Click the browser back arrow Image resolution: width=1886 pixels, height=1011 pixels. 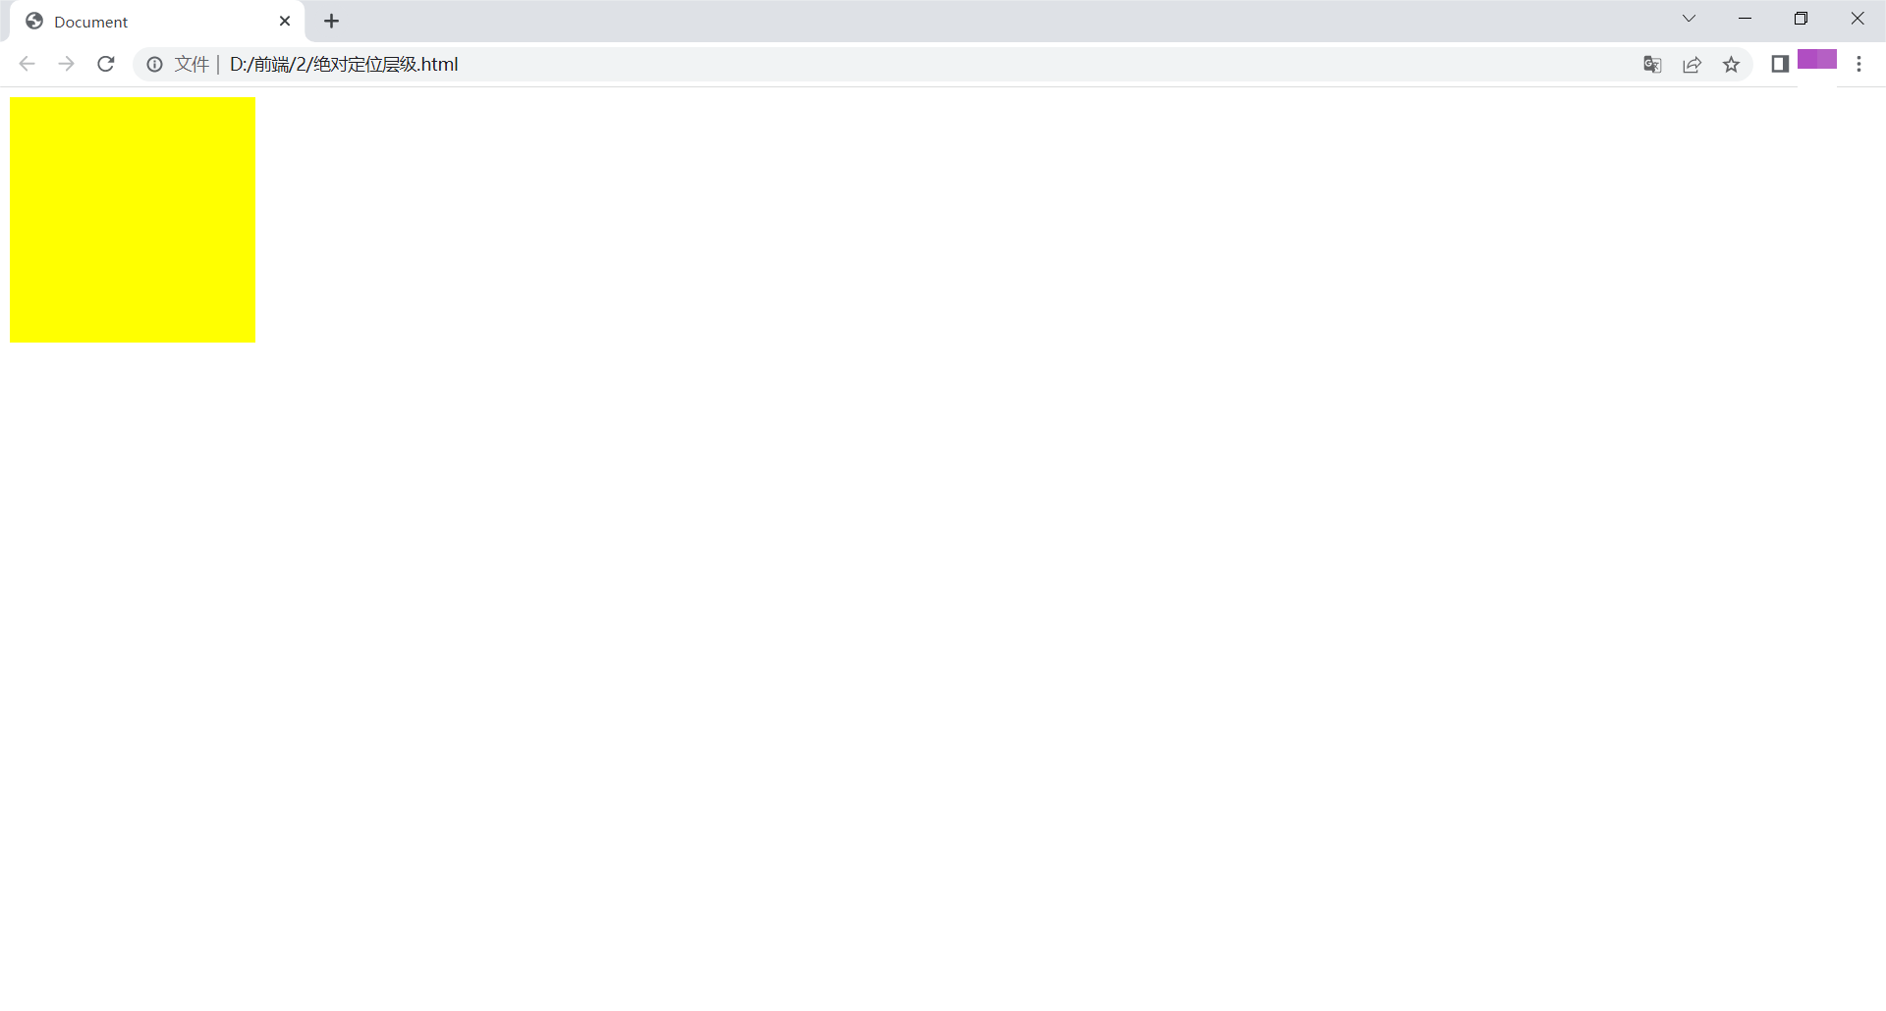27,64
